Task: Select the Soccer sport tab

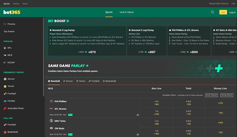Action: [68, 81]
